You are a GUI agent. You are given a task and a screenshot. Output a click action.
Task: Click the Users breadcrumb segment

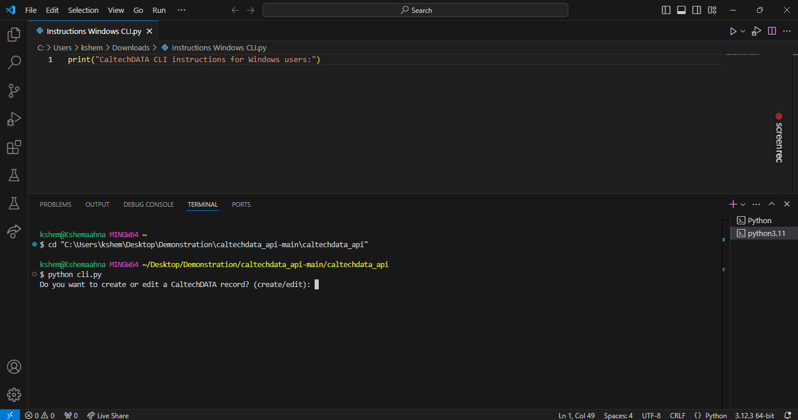point(62,47)
